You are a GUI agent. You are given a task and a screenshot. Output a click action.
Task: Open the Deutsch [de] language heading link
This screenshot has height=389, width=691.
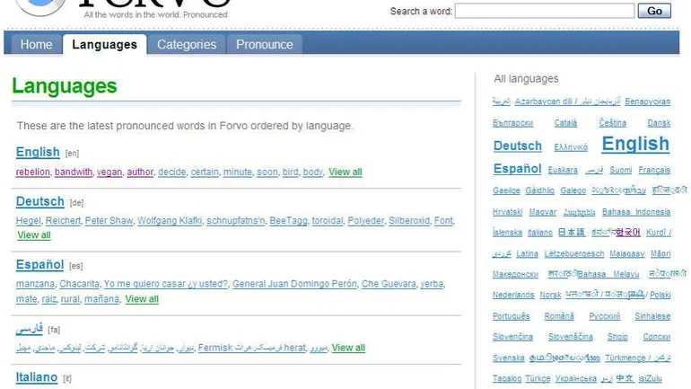[40, 201]
